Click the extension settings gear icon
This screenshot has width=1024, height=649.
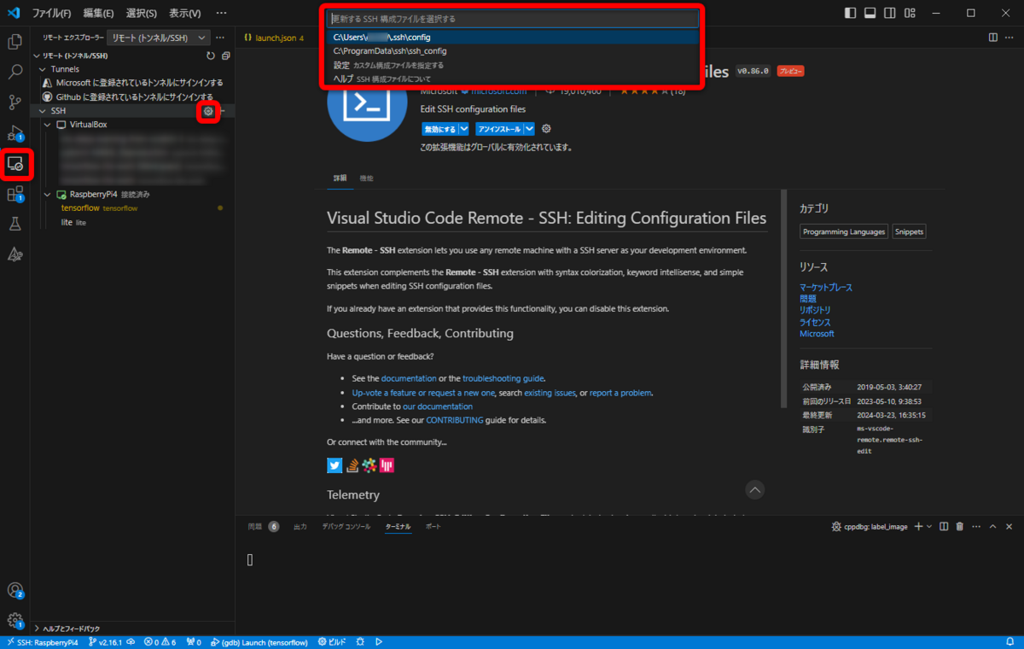pyautogui.click(x=546, y=129)
